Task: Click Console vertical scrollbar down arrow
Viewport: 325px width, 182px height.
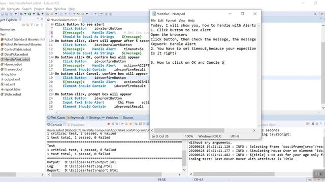Action: pos(184,170)
